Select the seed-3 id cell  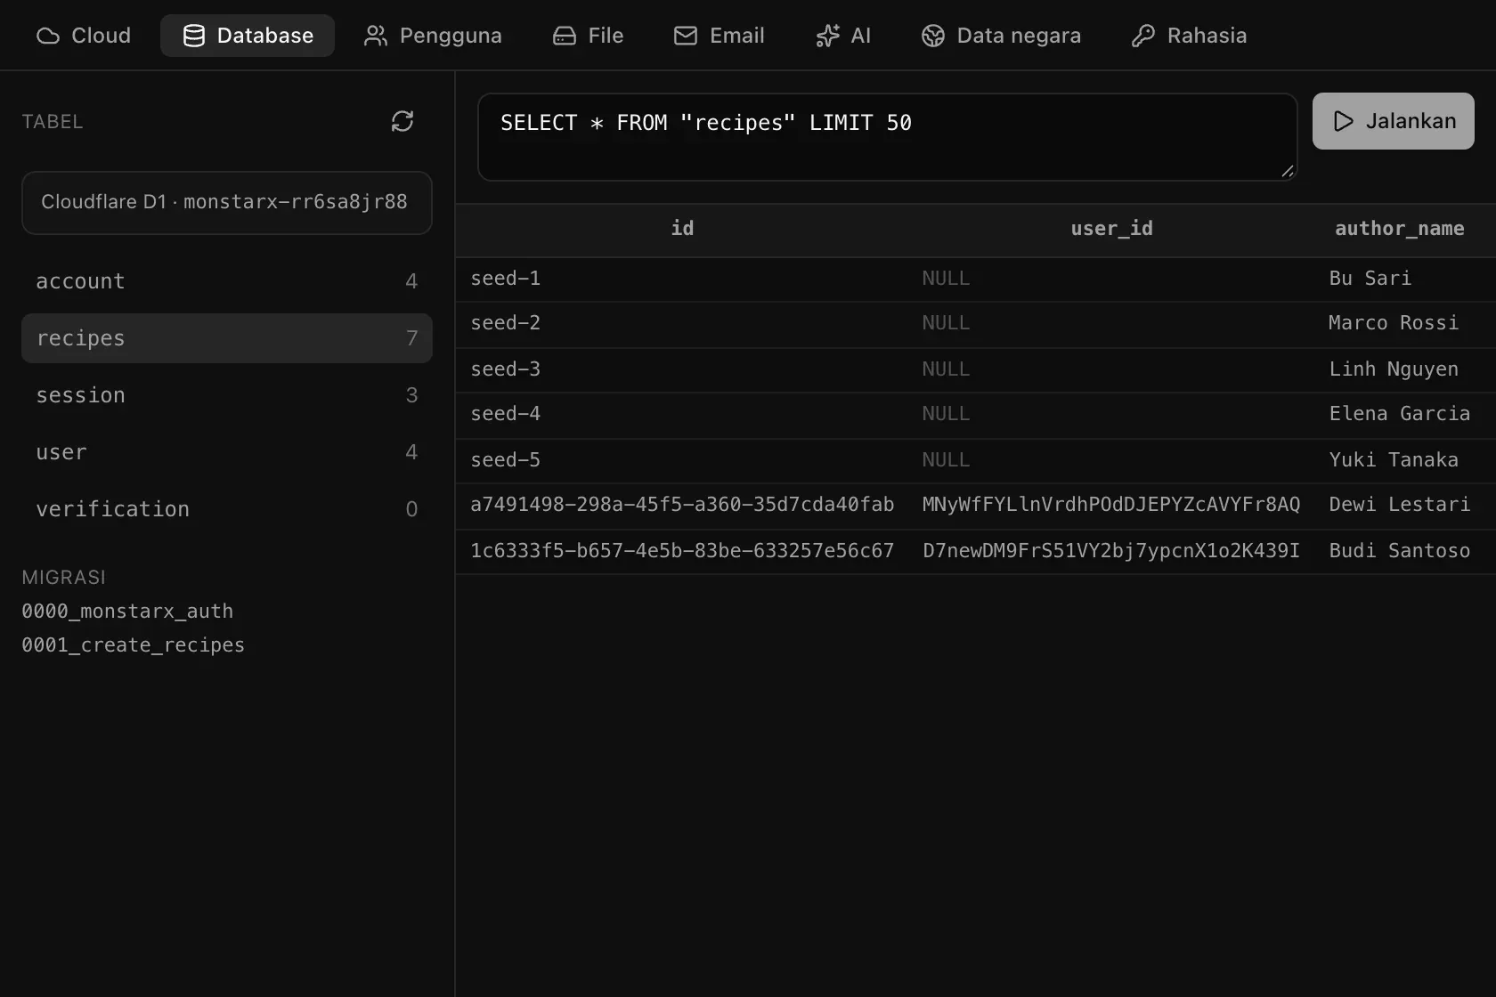[682, 369]
